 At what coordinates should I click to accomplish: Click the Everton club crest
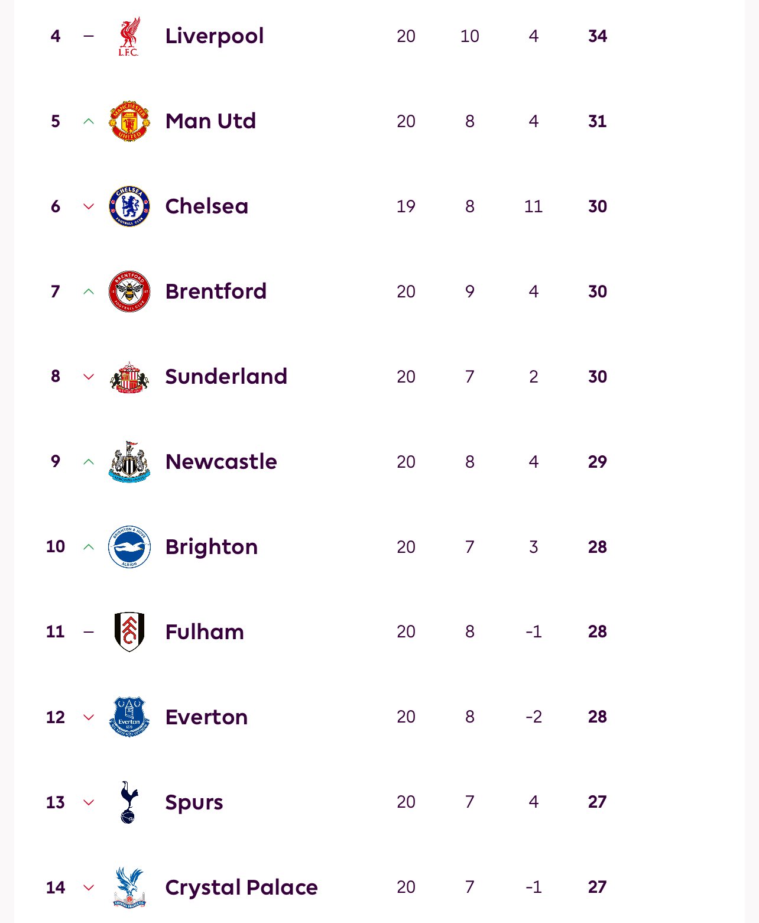pos(129,717)
